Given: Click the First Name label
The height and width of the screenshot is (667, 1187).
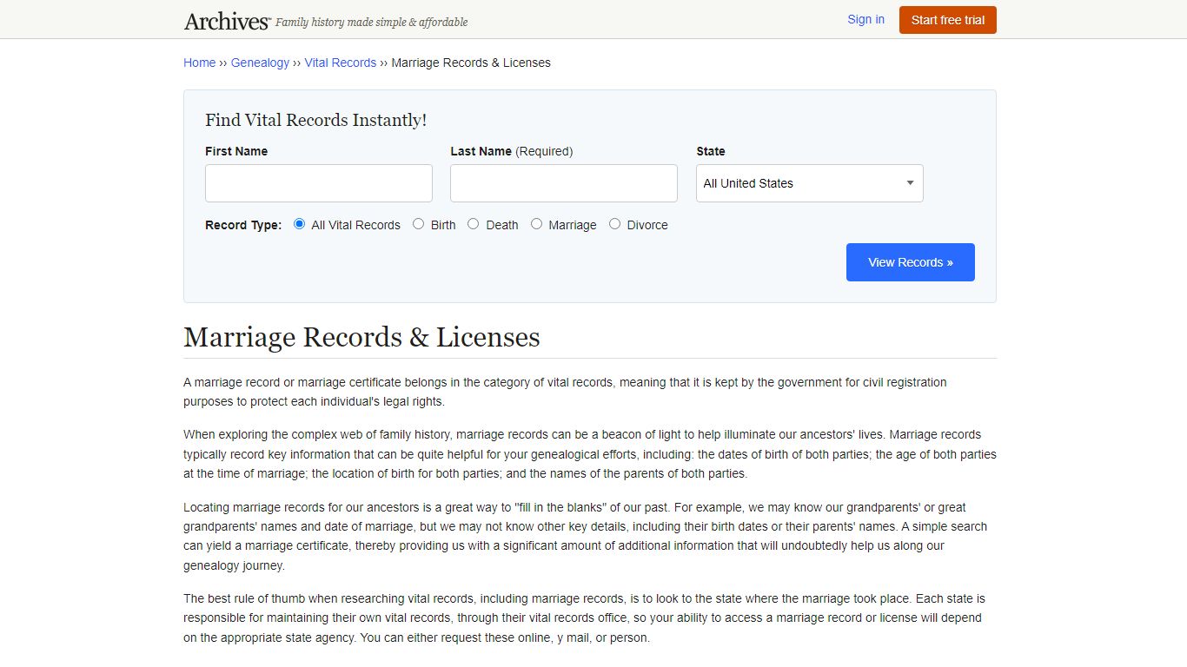Looking at the screenshot, I should [236, 151].
